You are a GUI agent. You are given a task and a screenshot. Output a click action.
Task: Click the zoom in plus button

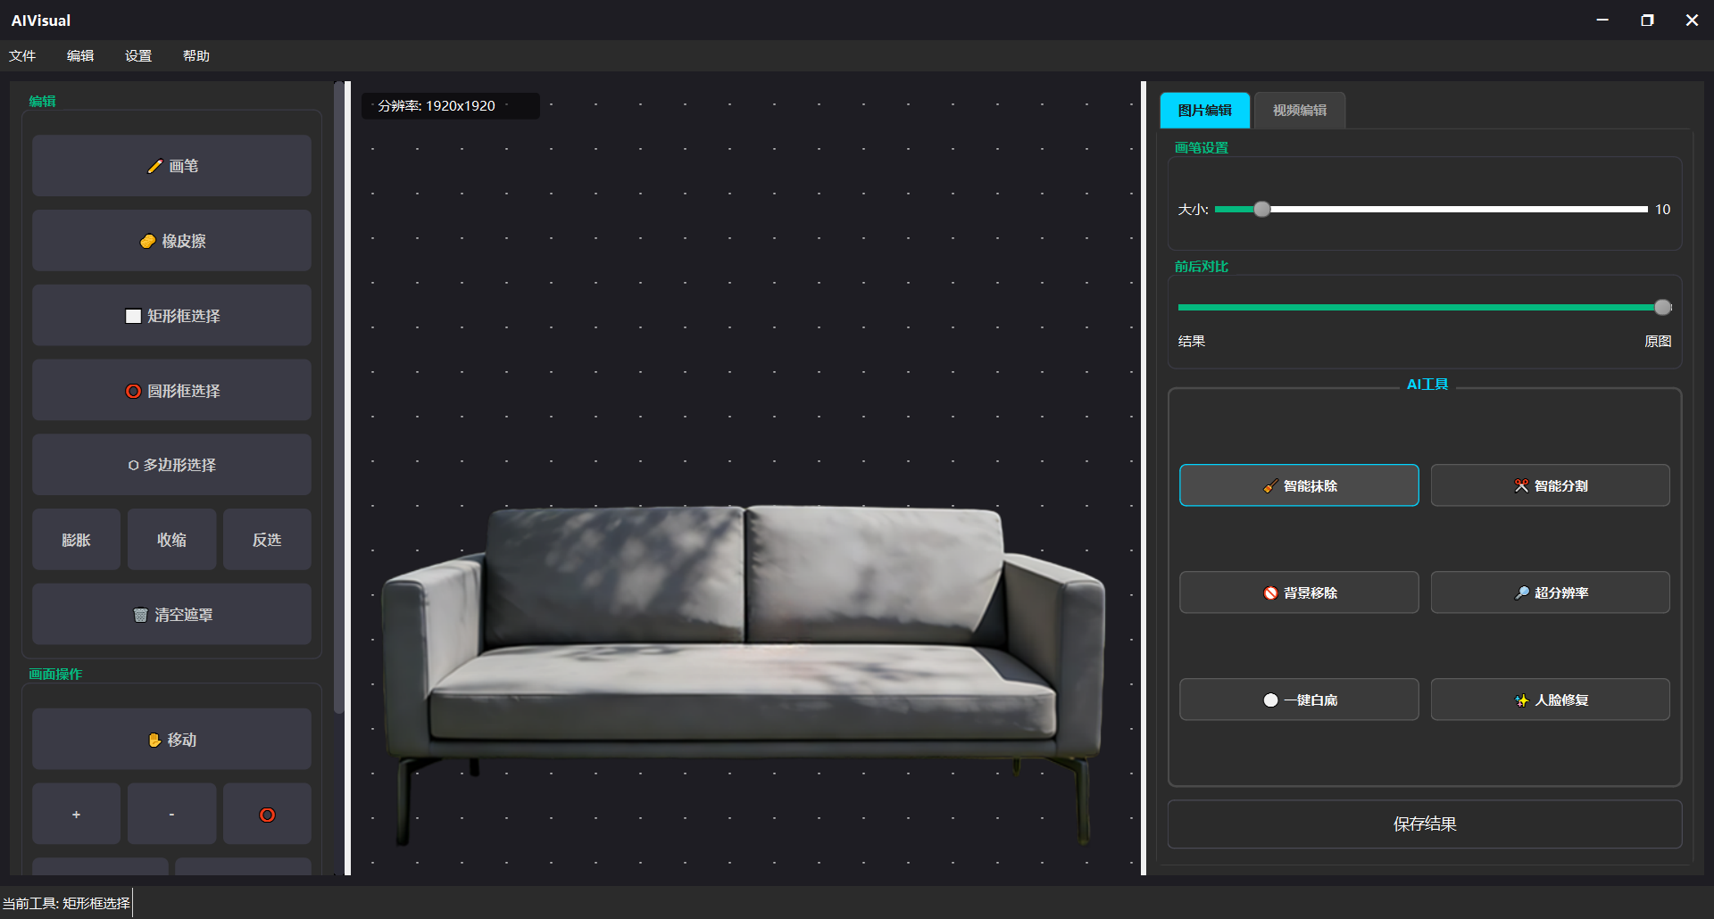click(76, 815)
